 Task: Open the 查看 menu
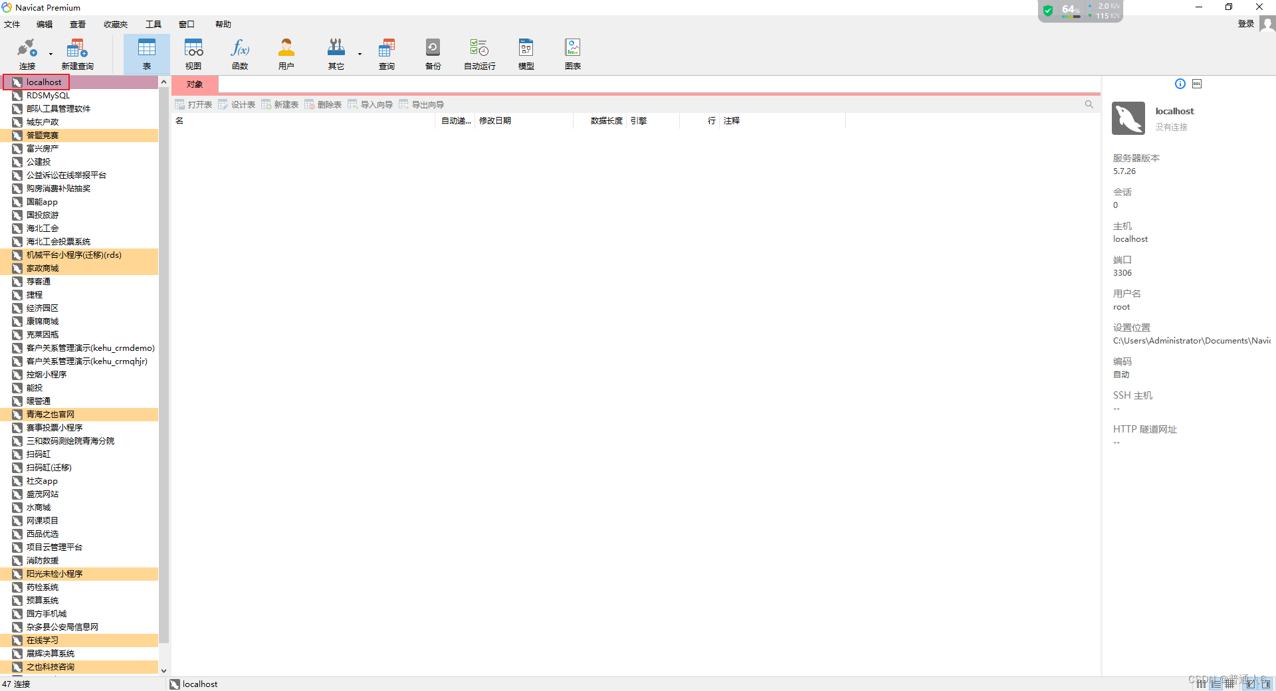tap(78, 25)
